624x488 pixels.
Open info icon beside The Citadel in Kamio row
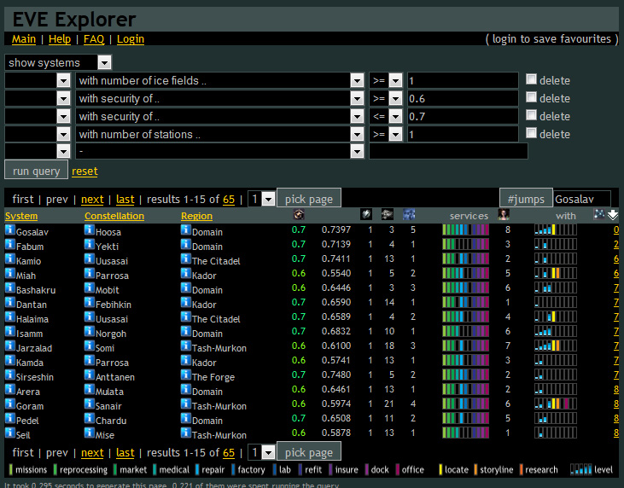coord(186,259)
